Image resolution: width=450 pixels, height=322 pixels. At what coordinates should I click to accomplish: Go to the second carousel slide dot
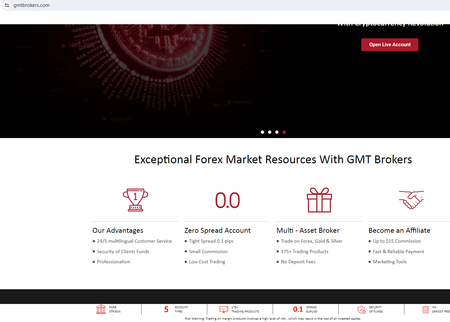(x=270, y=132)
